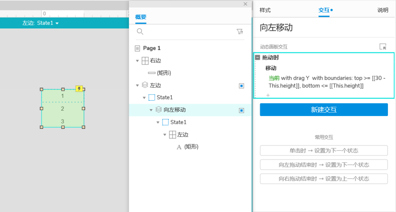Click the 新建交互 button
Image resolution: width=396 pixels, height=212 pixels.
[x=324, y=109]
